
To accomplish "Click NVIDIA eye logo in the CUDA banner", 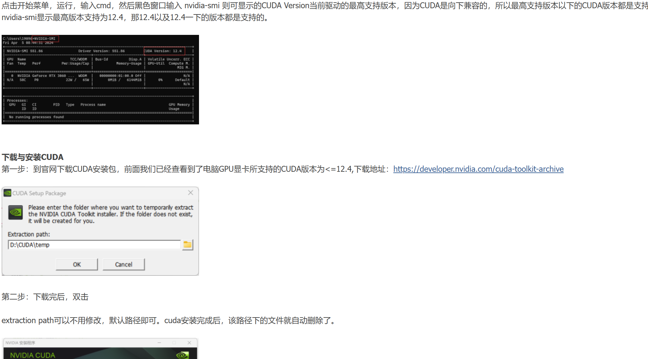I will pos(182,355).
